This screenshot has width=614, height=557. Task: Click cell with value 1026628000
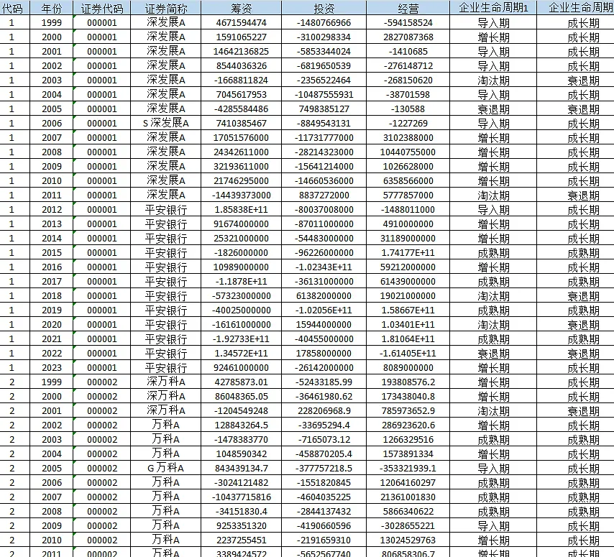[x=408, y=166]
